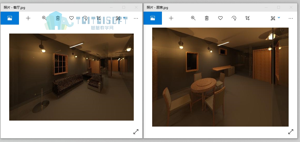Rotate the 厨房.jpg photo
Image resolution: width=300 pixels, height=142 pixels.
tap(234, 18)
